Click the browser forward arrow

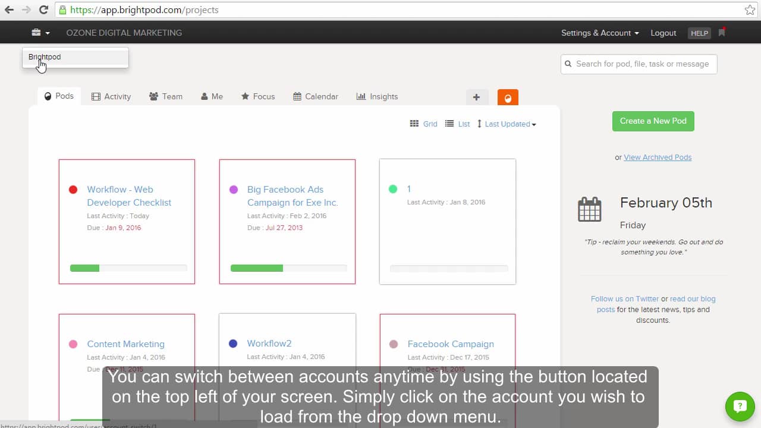pos(26,10)
